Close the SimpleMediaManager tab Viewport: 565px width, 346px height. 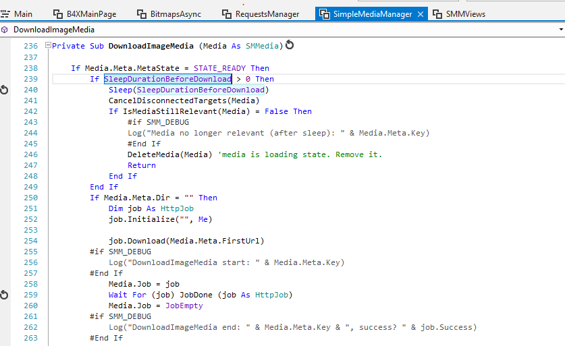tap(420, 14)
